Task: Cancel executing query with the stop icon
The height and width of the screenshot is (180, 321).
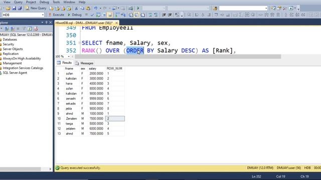Action: tap(86, 15)
